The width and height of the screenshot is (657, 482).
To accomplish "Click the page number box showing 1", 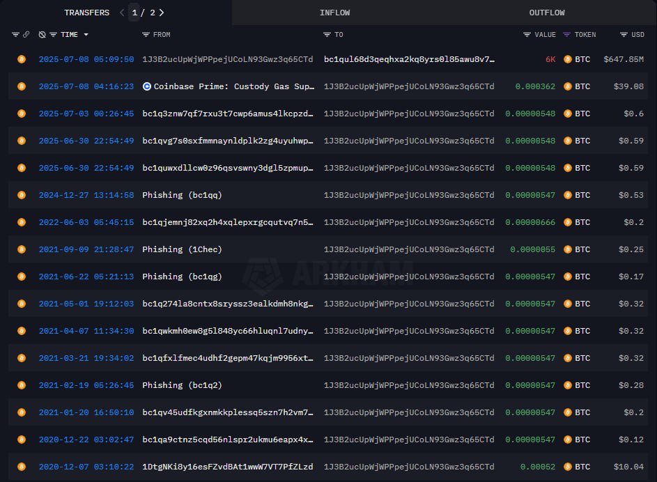I will pyautogui.click(x=134, y=13).
